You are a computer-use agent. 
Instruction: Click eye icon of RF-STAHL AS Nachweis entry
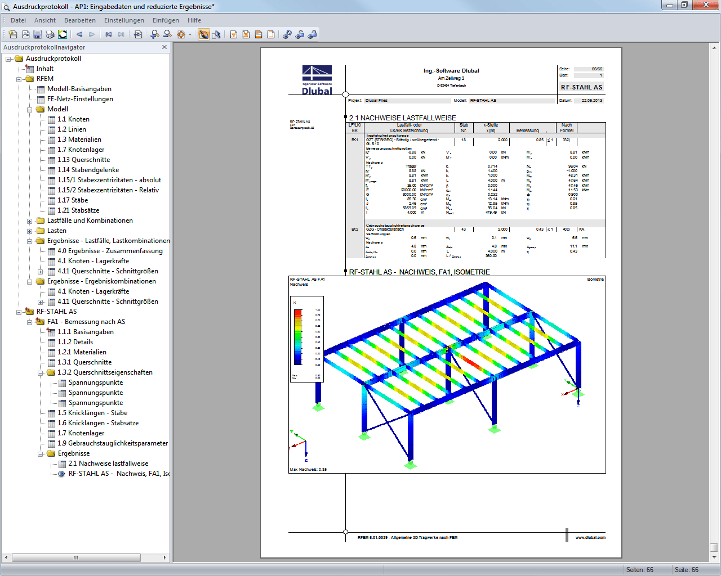click(61, 474)
